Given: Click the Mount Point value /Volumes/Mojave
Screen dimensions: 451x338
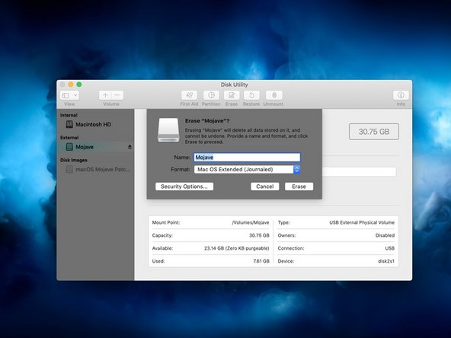Looking at the screenshot, I should click(250, 222).
